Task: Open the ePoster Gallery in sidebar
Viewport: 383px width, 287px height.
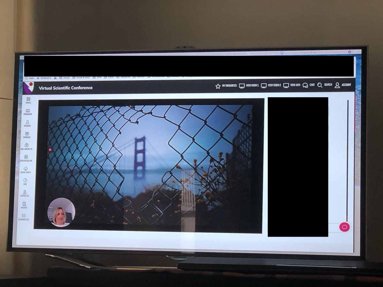Action: click(26, 158)
